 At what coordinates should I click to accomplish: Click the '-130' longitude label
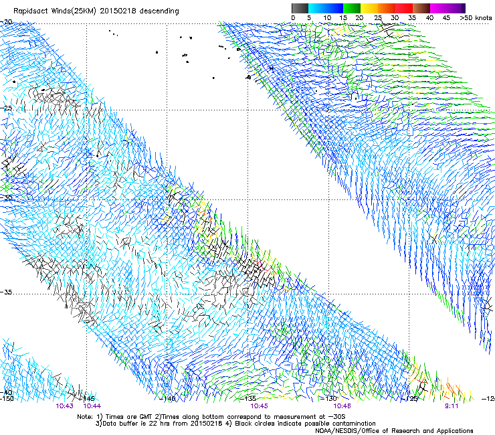(328, 399)
